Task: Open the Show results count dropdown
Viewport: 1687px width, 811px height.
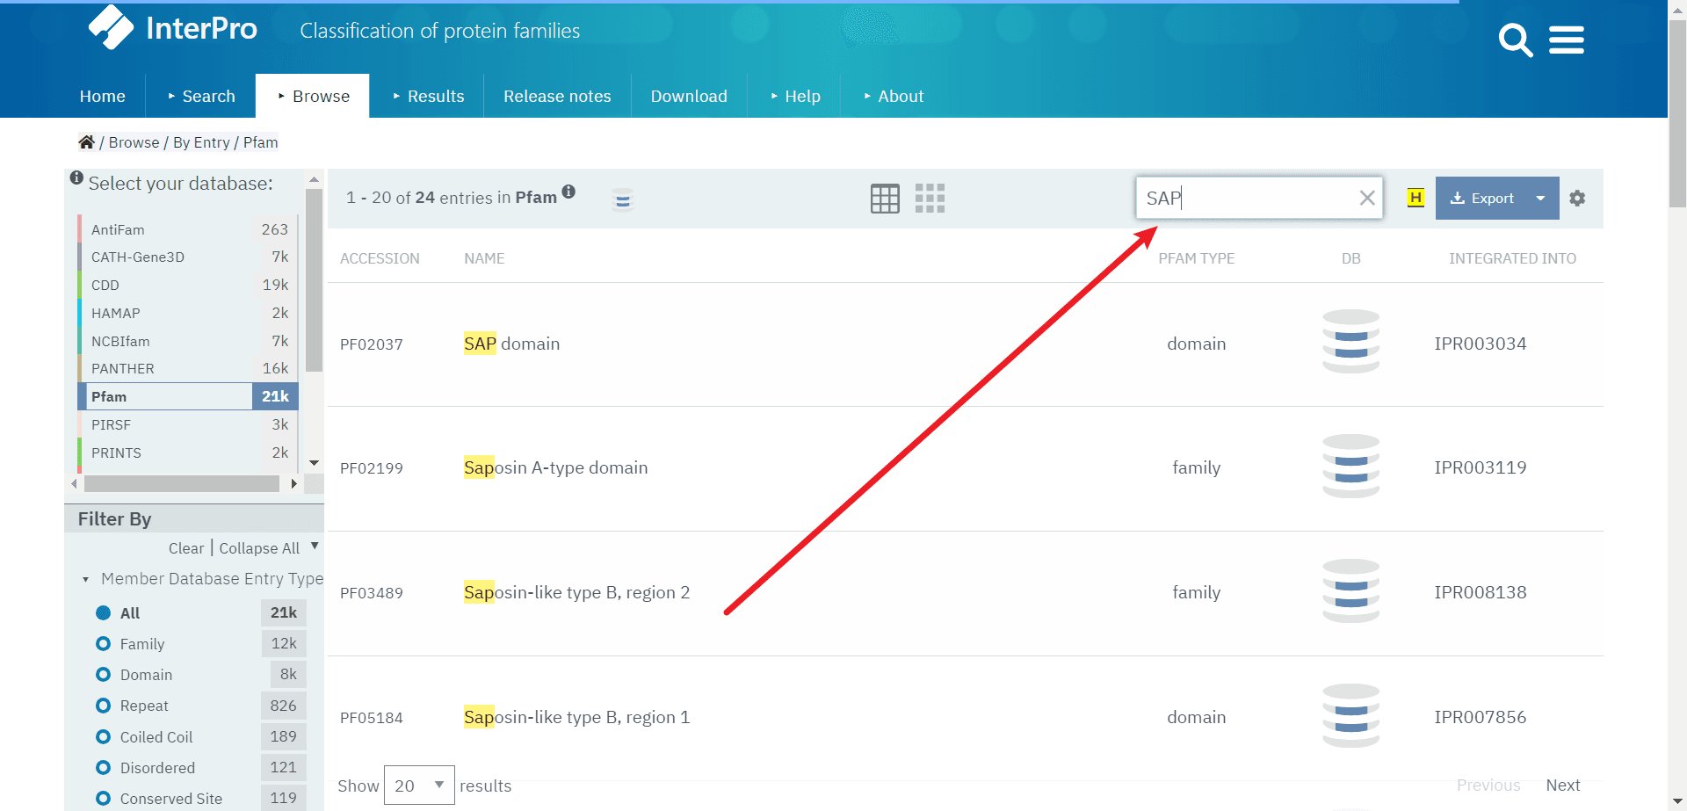Action: (419, 786)
